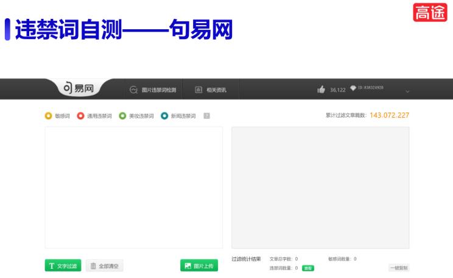Toggle the yellow 敏感词 category

[49, 116]
